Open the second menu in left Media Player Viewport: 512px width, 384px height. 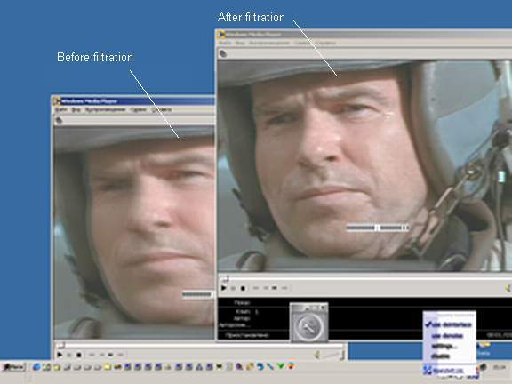(76, 110)
